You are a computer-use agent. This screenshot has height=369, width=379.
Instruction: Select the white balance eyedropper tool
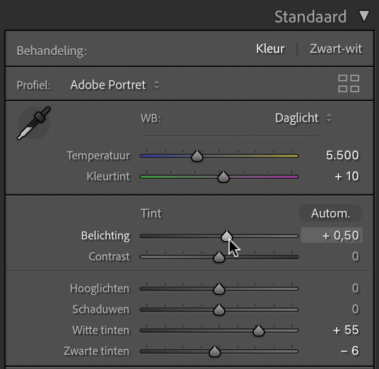tap(34, 123)
